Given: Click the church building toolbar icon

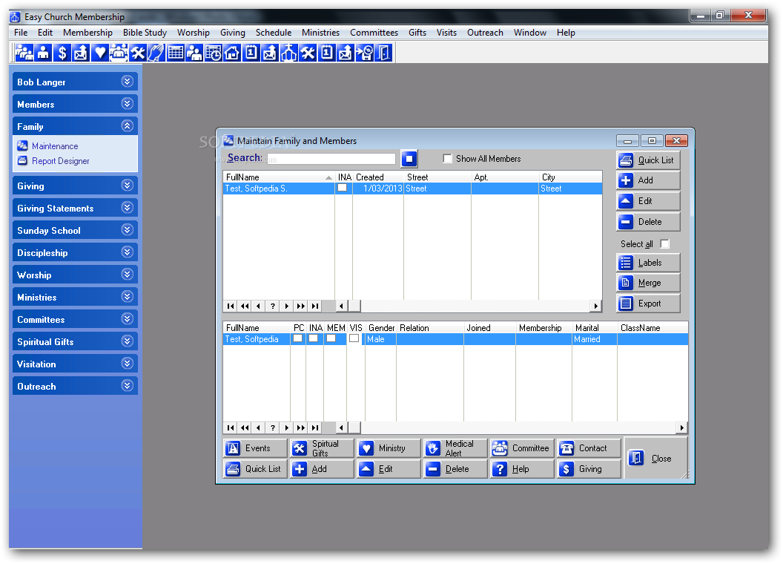Looking at the screenshot, I should click(x=288, y=53).
